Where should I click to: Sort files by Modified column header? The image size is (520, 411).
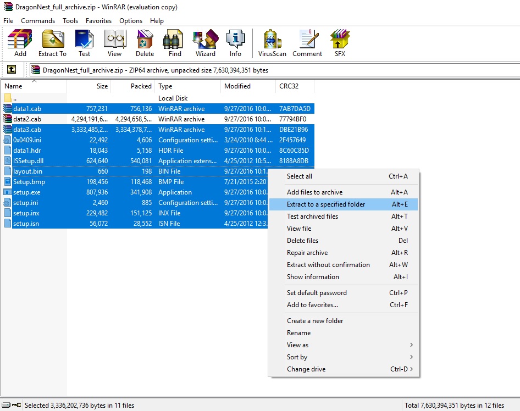pos(248,86)
